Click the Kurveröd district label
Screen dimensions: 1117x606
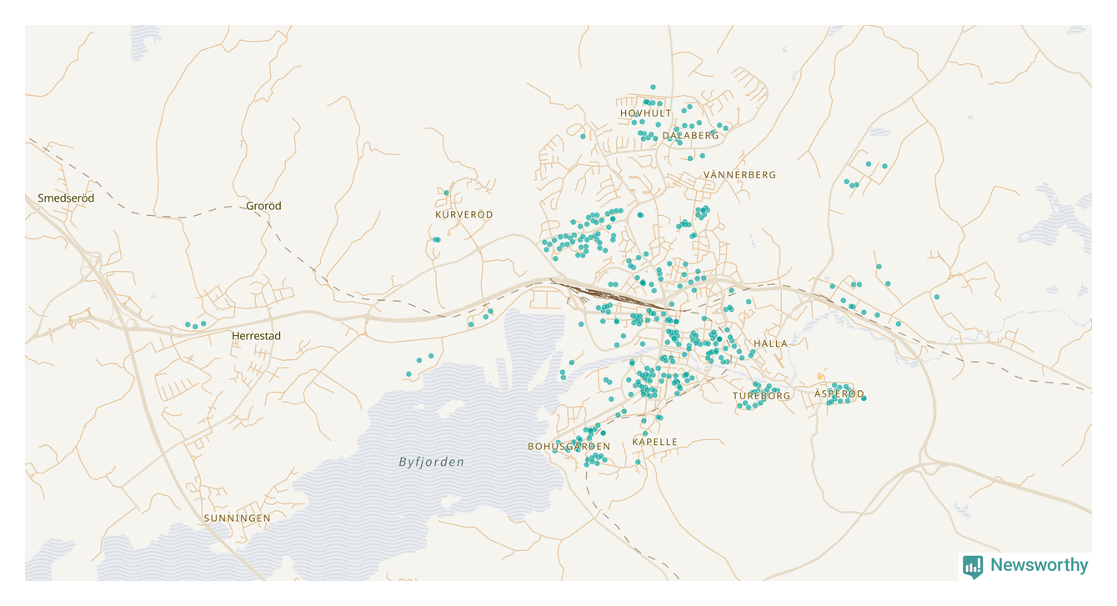coord(464,215)
